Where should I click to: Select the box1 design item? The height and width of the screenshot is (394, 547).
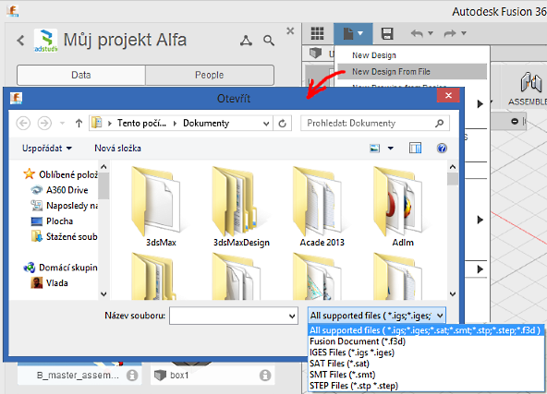pyautogui.click(x=213, y=375)
